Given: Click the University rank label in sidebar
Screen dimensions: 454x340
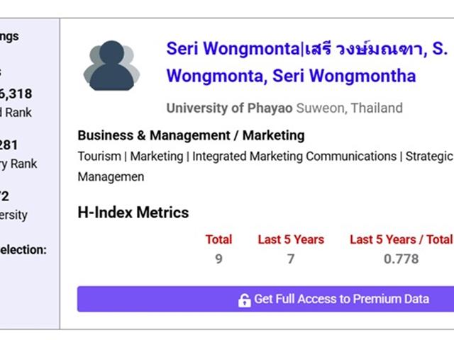Looking at the screenshot, I should pos(13,215).
